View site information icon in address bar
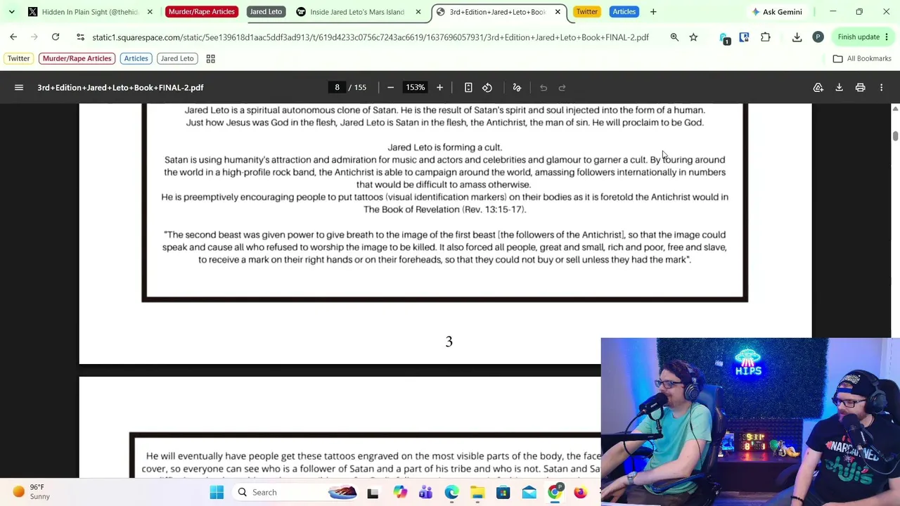 click(80, 37)
